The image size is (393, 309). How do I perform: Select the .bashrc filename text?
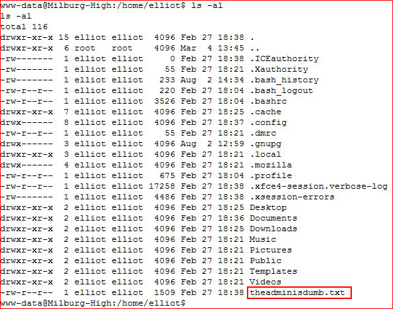click(x=268, y=101)
